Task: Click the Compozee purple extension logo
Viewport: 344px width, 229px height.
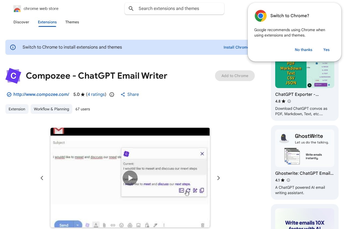Action: tap(13, 76)
